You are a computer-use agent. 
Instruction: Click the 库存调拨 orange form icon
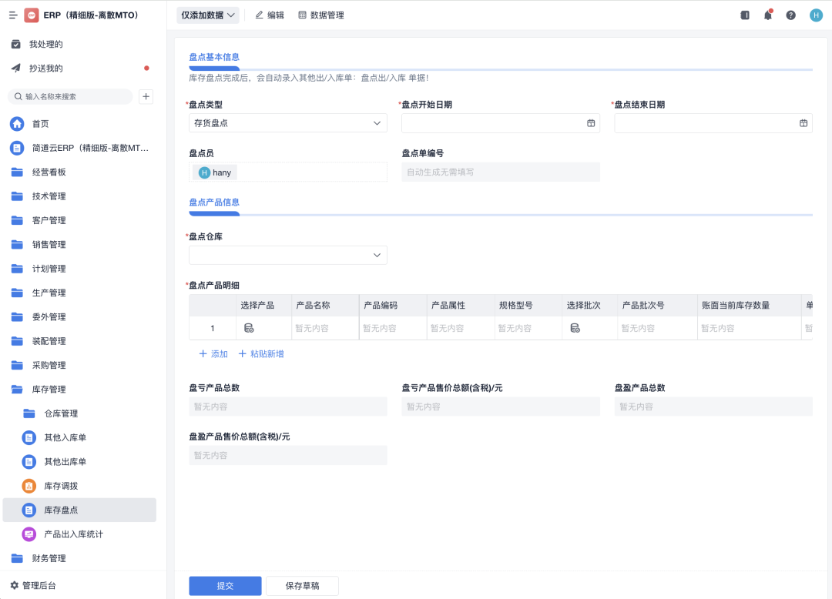tap(29, 486)
